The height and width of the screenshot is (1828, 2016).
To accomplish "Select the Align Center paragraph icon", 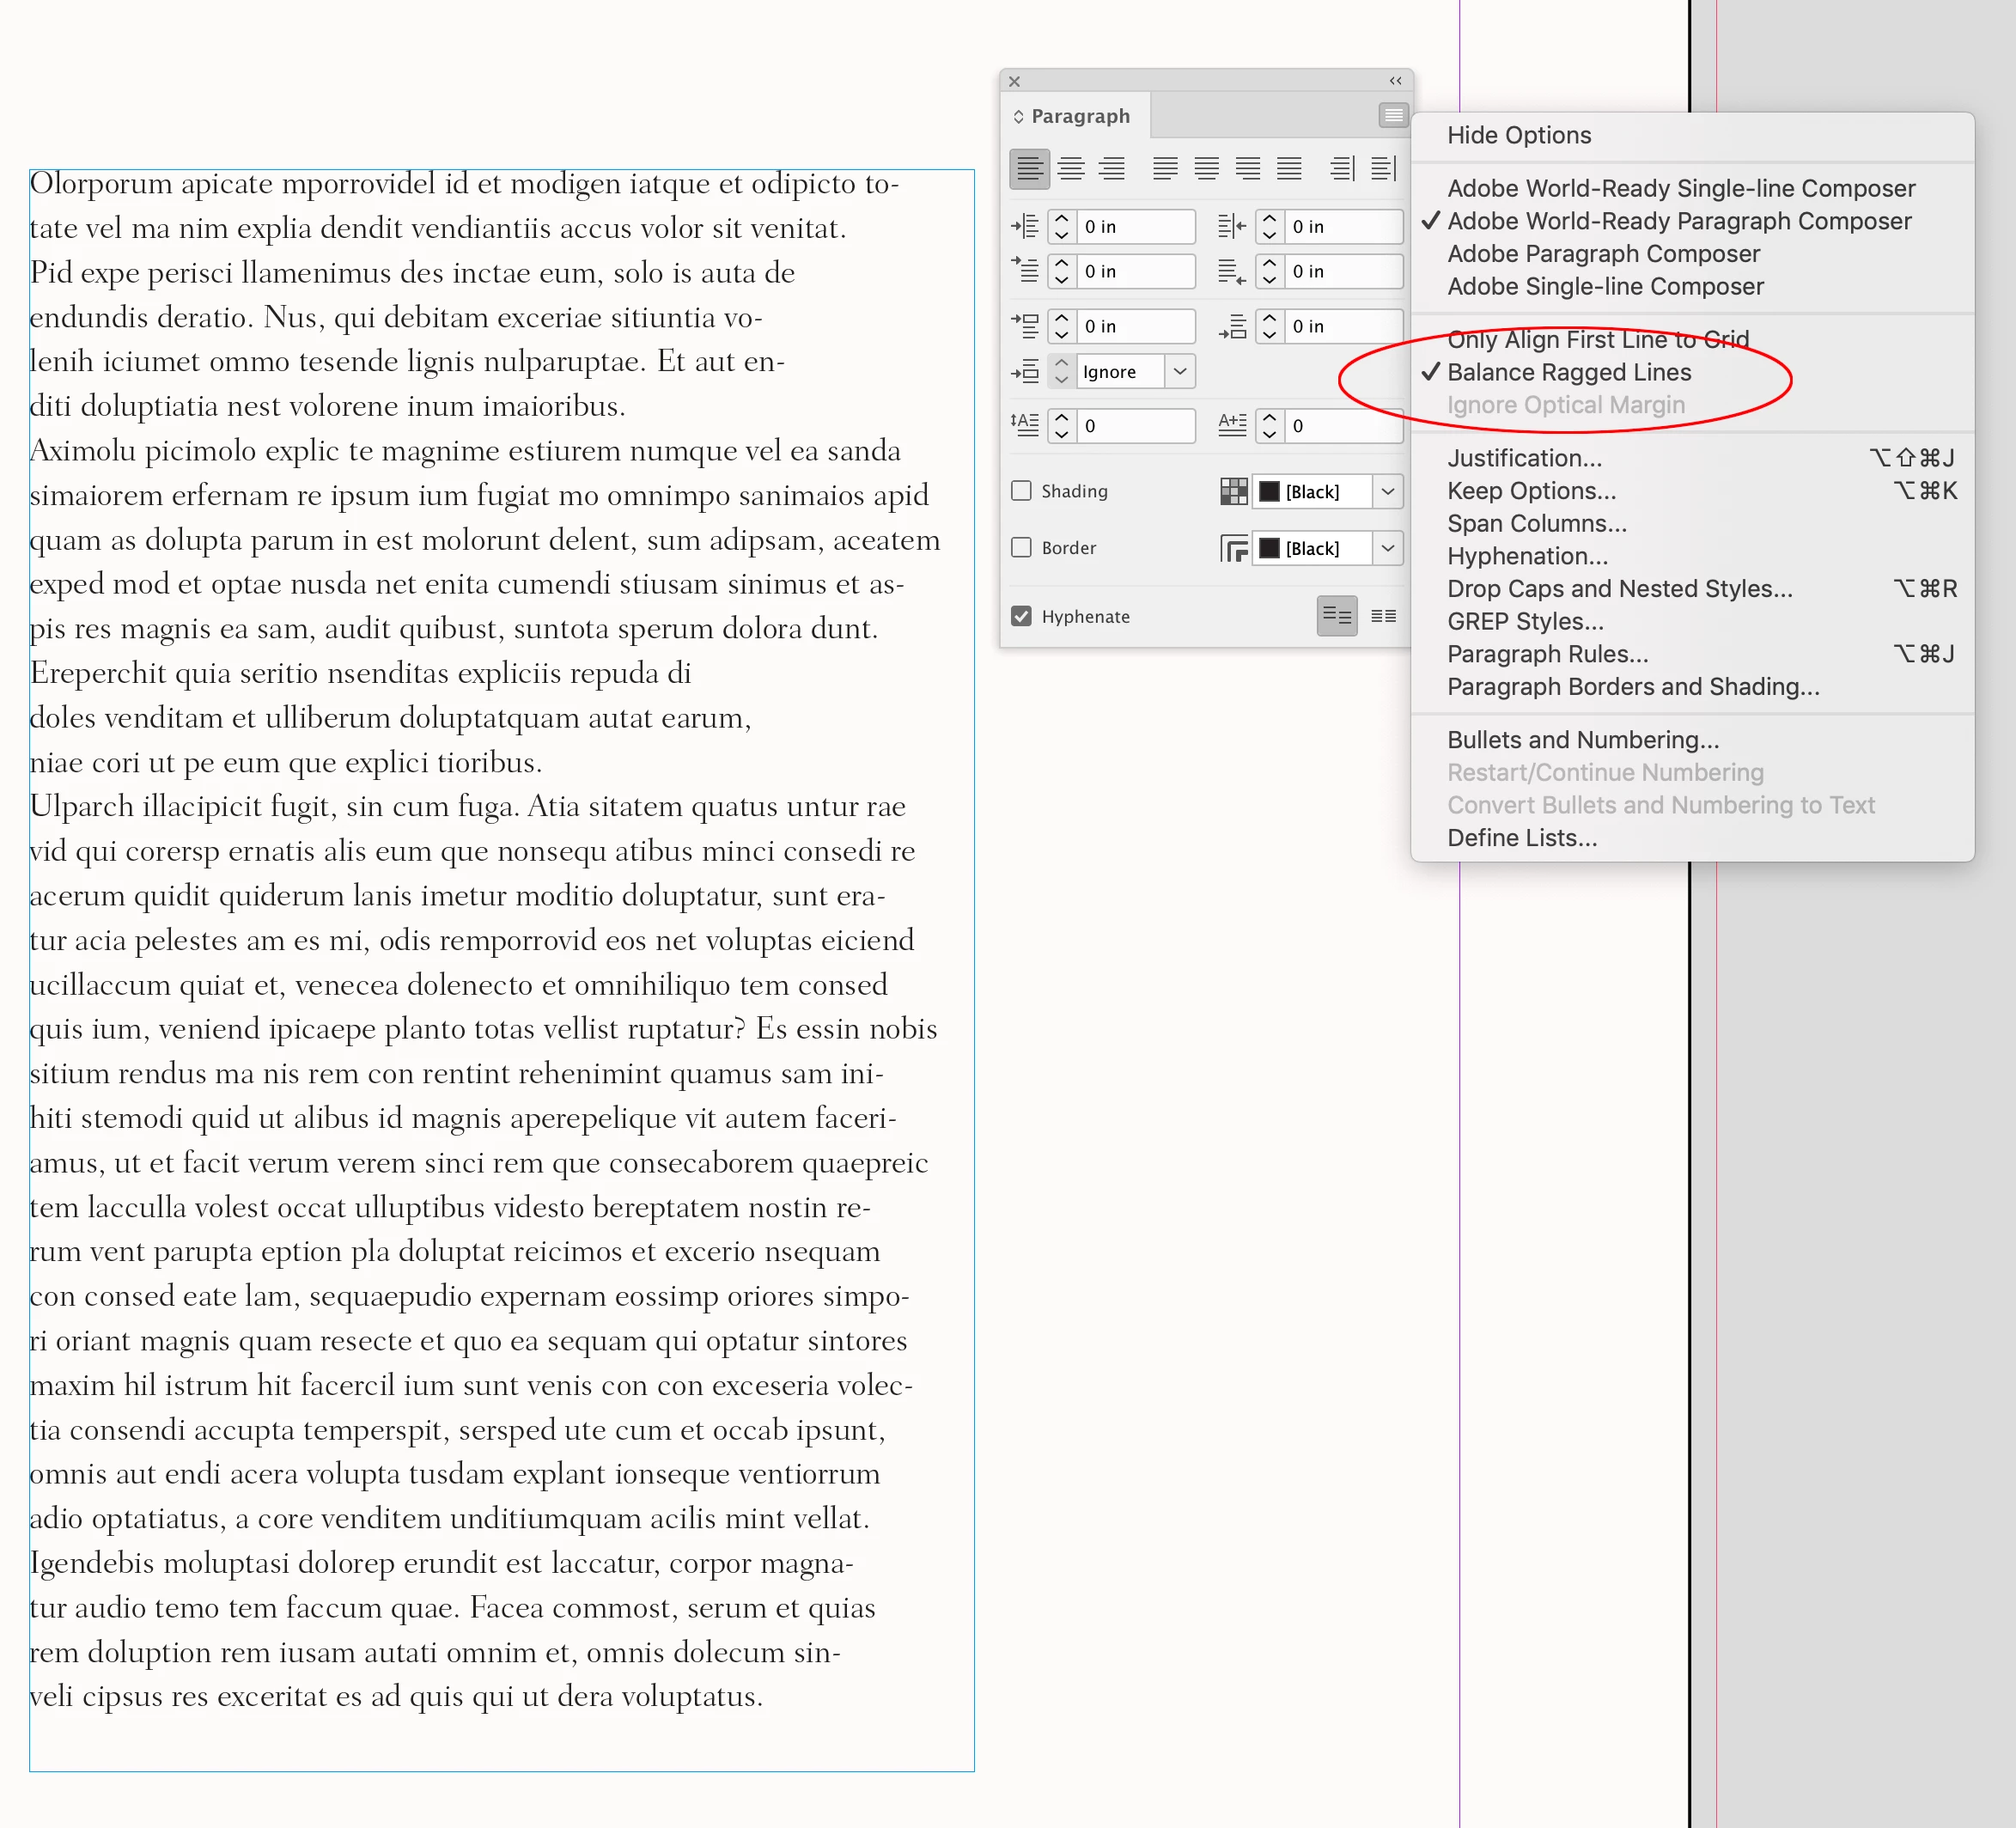I will tap(1071, 169).
